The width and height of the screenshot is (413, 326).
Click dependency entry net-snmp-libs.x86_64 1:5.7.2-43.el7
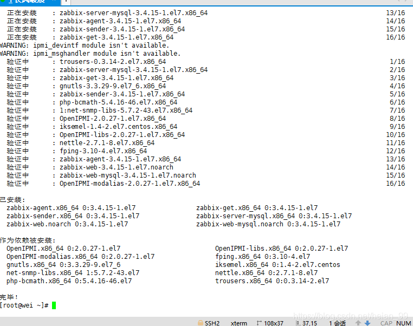click(73, 273)
